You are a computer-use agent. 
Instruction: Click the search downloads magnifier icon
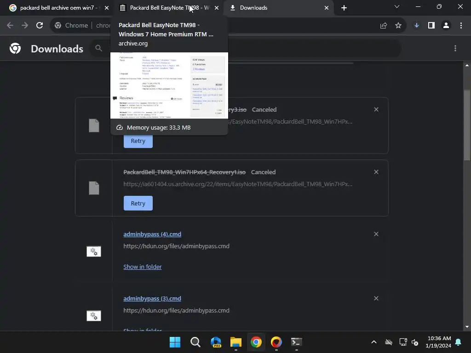pos(98,48)
